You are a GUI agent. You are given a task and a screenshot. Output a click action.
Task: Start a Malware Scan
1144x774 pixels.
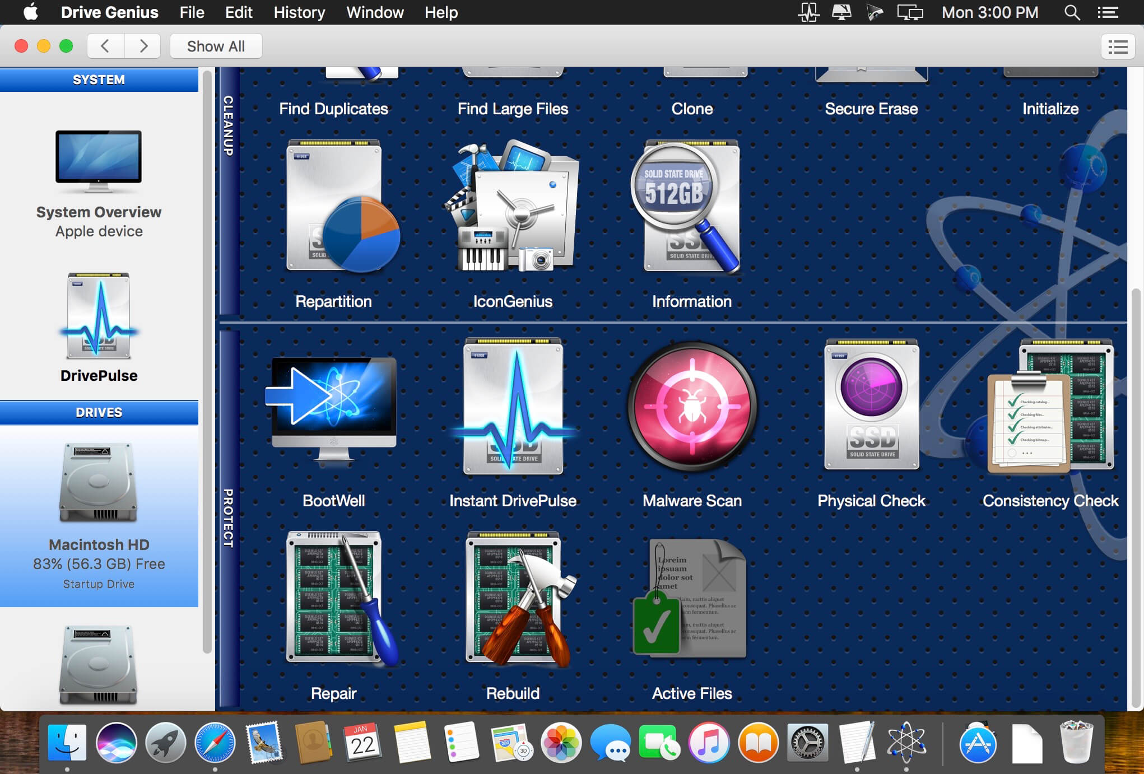pos(692,424)
